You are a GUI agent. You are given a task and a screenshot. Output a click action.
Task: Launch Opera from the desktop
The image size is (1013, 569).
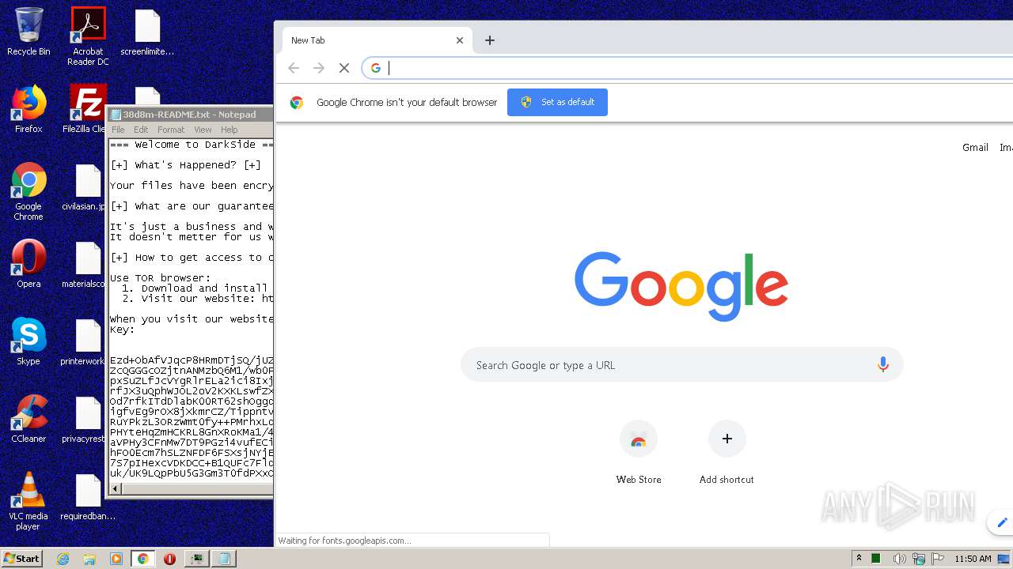click(x=28, y=264)
